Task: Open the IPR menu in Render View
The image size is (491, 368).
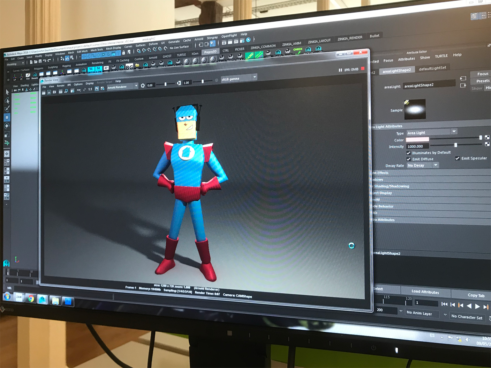Action: (69, 85)
